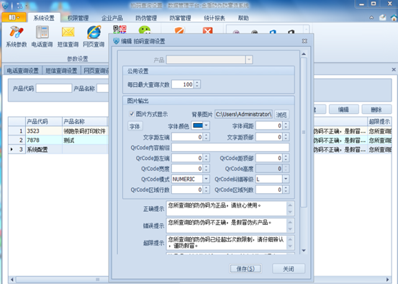Click the 背景图片 path field
398x284 pixels.
pyautogui.click(x=244, y=115)
